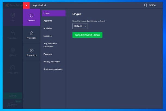Screen dimensions: 166x111
Task: Close the Impostazioni panel with red X
Action: (x=26, y=5)
